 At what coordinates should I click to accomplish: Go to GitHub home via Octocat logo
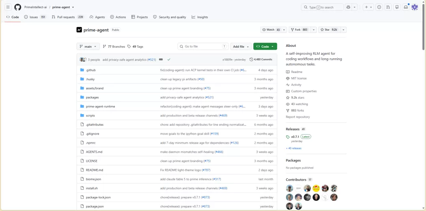point(18,7)
